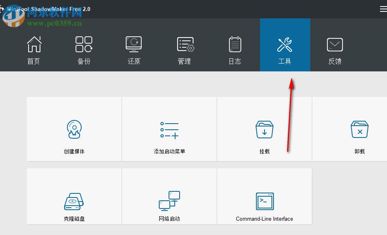The height and width of the screenshot is (235, 387).
Task: Open the 卸载 (Unmount) tool
Action: point(359,129)
